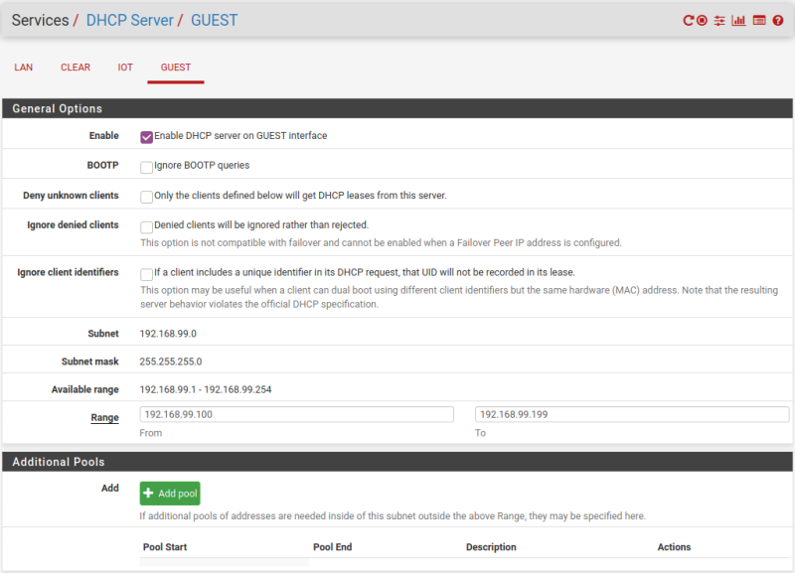Open the related log entries icon
This screenshot has height=573, width=795.
tap(759, 20)
